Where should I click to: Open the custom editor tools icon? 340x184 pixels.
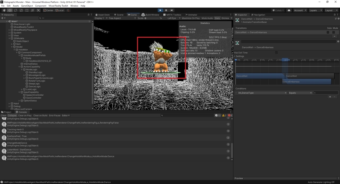point(38,10)
